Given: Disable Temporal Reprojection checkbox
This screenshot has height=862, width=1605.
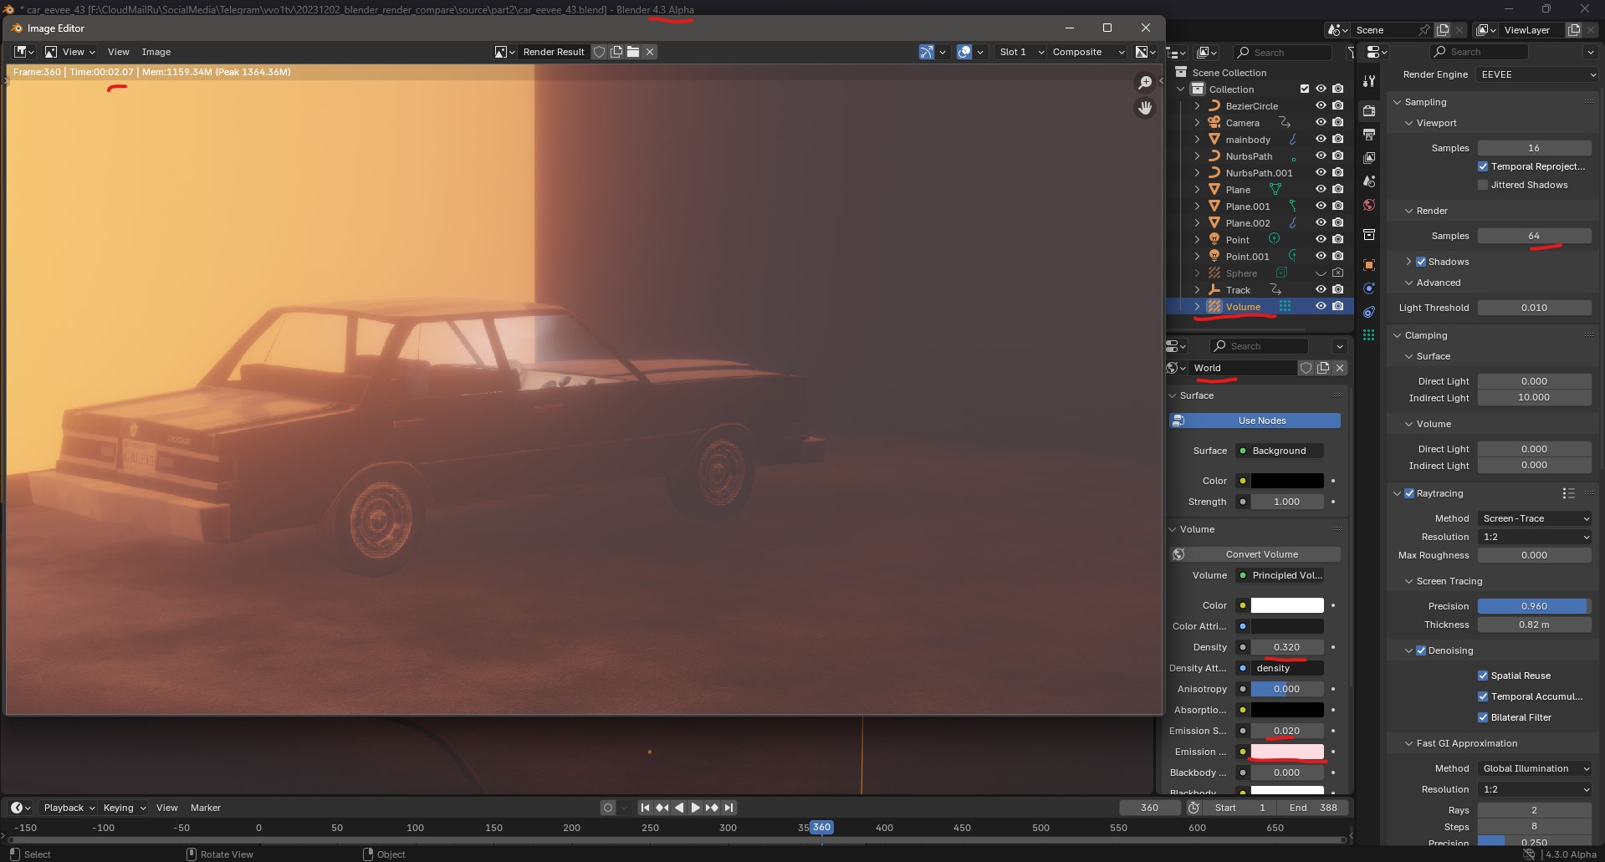Looking at the screenshot, I should click(x=1483, y=166).
